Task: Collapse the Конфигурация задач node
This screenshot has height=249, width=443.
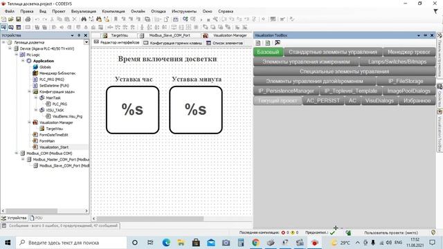Action: (29, 92)
